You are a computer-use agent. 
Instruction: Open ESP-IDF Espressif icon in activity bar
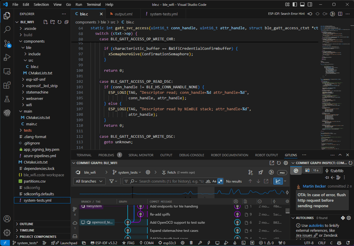[x=7, y=112]
